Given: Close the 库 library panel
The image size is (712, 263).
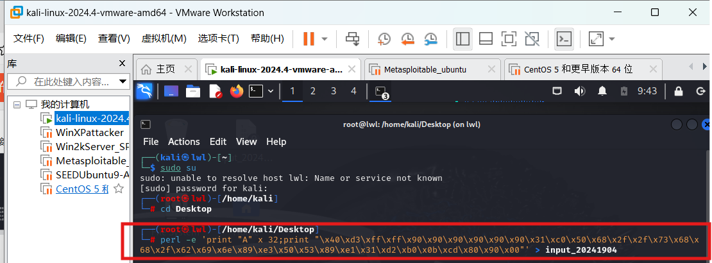Looking at the screenshot, I should [122, 63].
